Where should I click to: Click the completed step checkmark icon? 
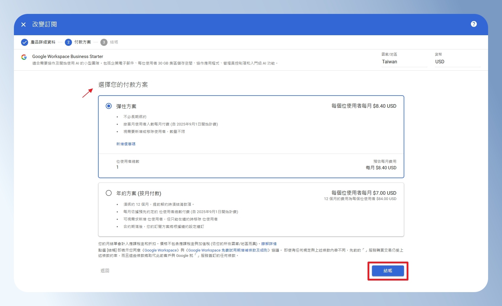(x=25, y=42)
